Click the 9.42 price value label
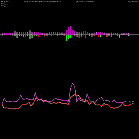This screenshot has width=139, height=139. click(x=133, y=104)
